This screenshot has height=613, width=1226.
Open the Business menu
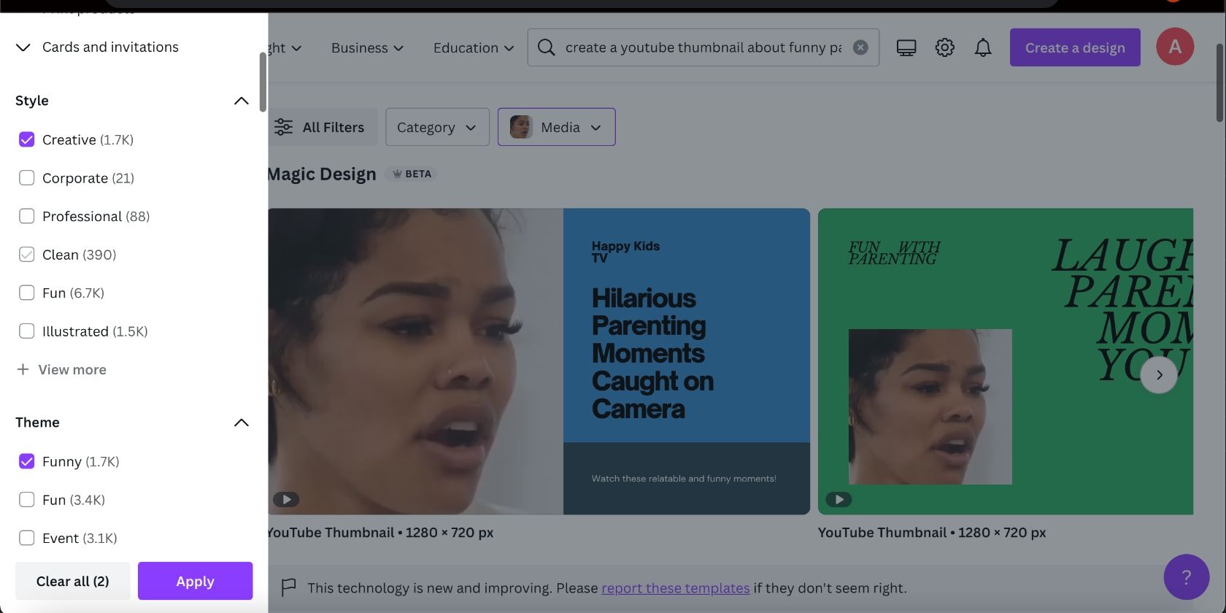point(367,47)
